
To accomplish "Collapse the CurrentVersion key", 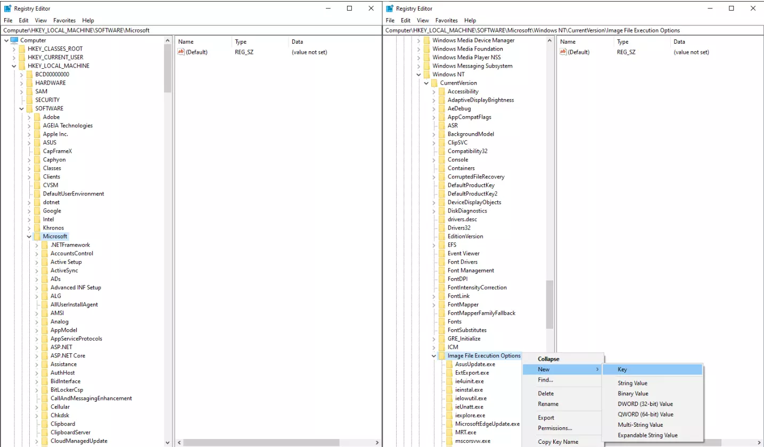I will pos(426,83).
